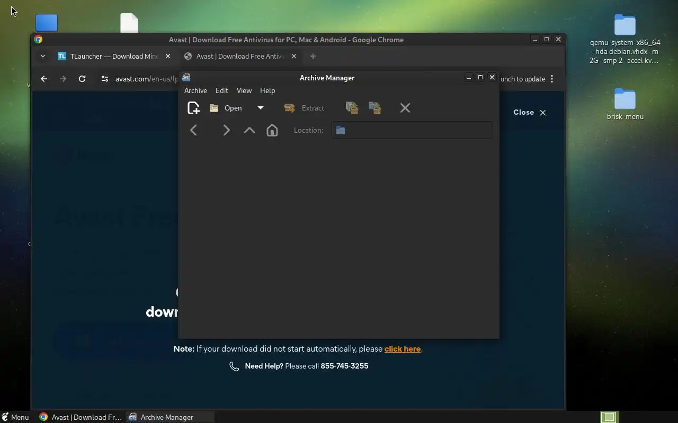Click the Relaunch to update button in Chrome
Image resolution: width=678 pixels, height=423 pixels.
(x=522, y=79)
